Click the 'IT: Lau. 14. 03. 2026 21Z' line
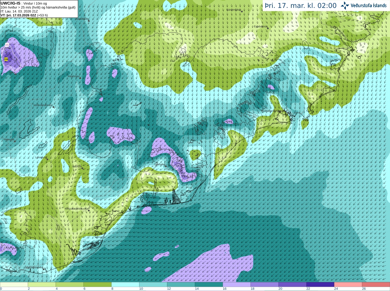The width and height of the screenshot is (390, 291). (x=19, y=11)
